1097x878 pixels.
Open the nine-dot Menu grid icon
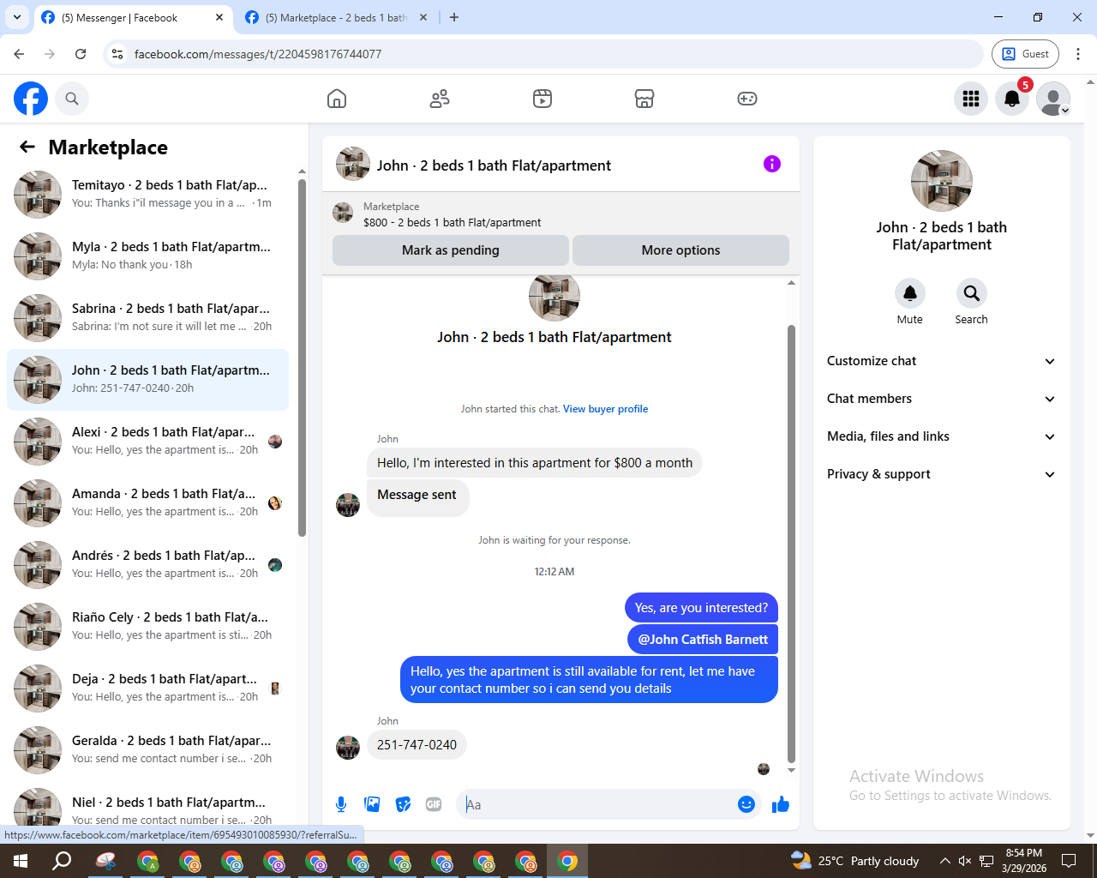(x=971, y=99)
